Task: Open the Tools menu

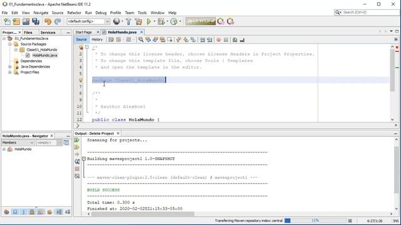Action: pos(142,12)
